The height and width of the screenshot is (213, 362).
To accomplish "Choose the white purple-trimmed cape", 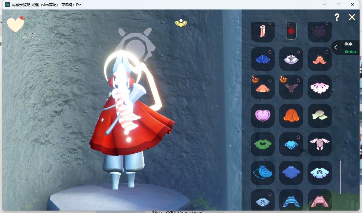I will point(291,59).
